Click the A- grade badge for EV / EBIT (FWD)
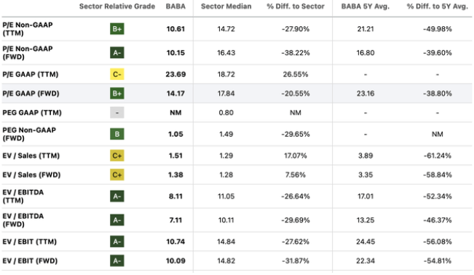The height and width of the screenshot is (275, 474). tap(117, 260)
